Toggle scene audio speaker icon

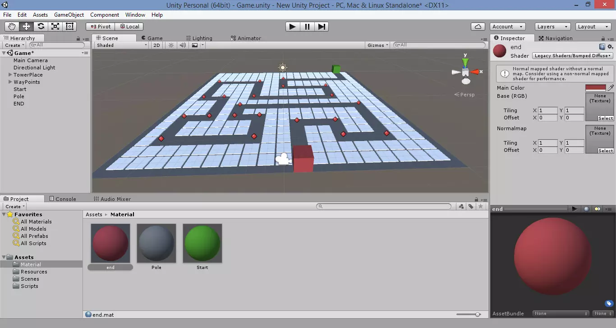pyautogui.click(x=183, y=45)
